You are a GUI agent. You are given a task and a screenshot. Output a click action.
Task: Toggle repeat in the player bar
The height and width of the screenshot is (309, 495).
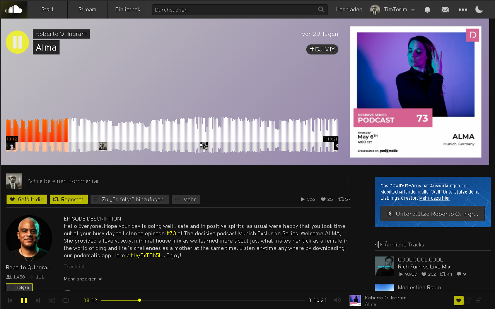coord(66,300)
